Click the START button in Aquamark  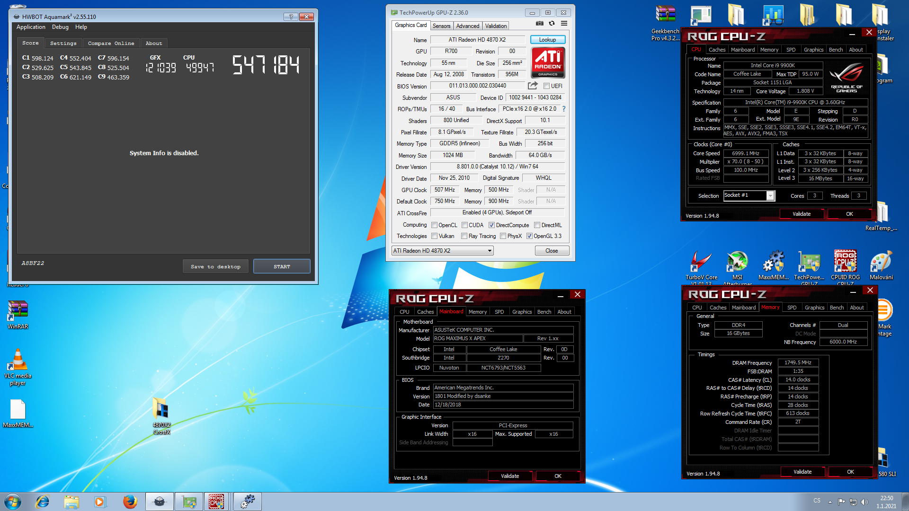coord(282,266)
